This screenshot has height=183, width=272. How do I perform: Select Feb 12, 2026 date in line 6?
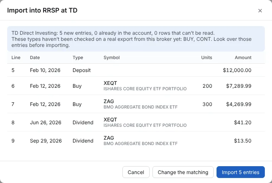pos(45,86)
